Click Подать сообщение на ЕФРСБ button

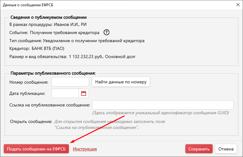pyautogui.click(x=36, y=149)
